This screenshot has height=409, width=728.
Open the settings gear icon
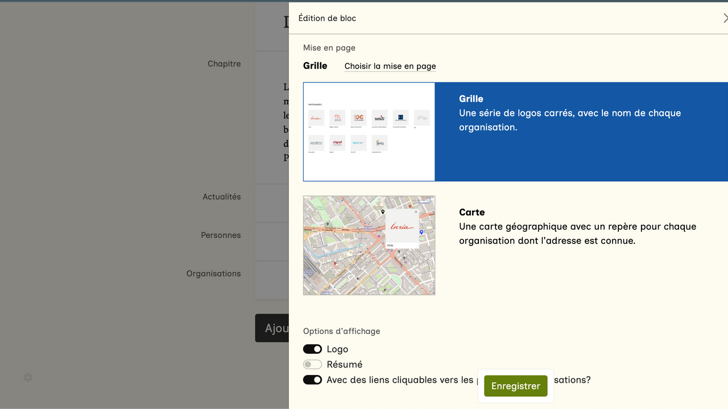(28, 377)
